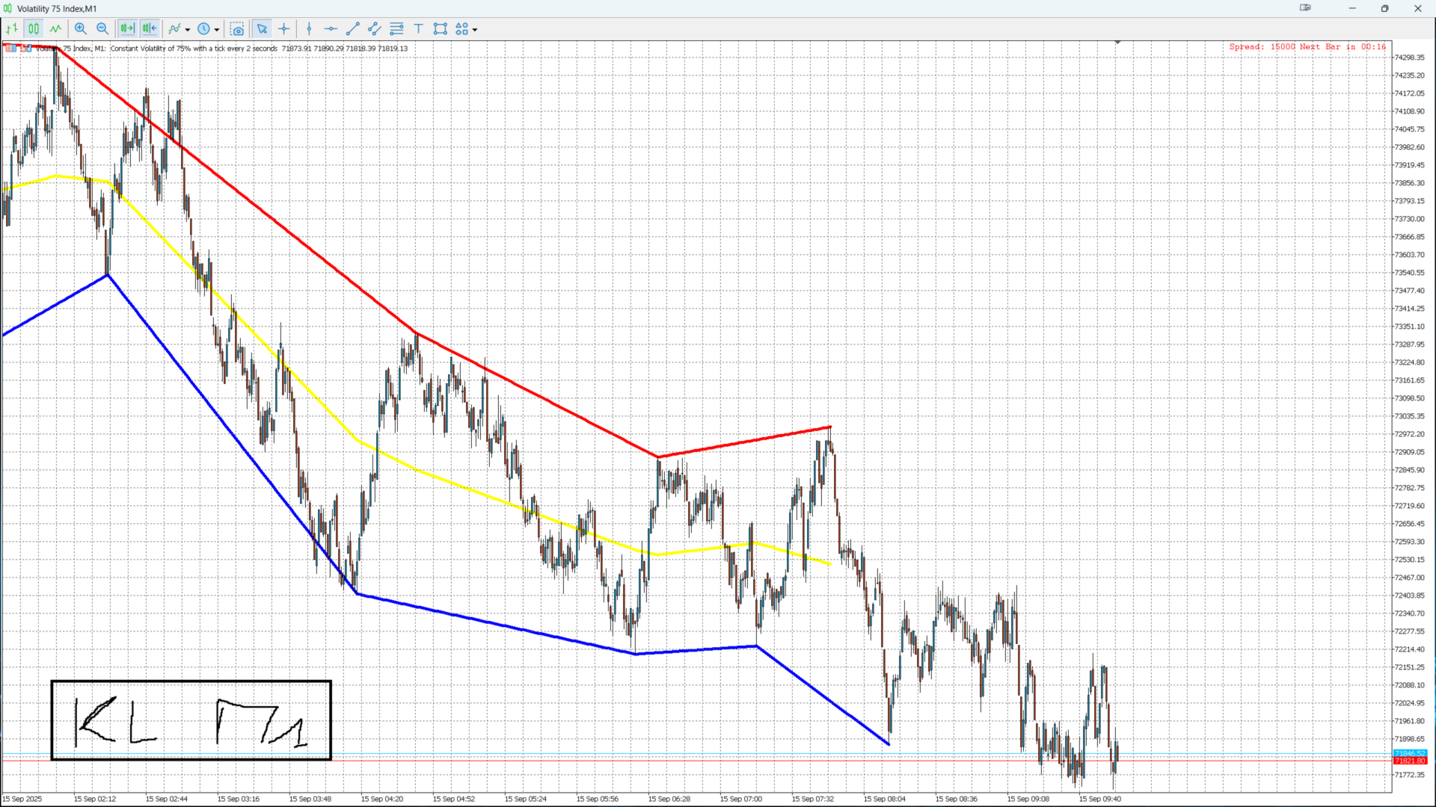1436x807 pixels.
Task: Open the indicators list button
Action: click(x=174, y=29)
